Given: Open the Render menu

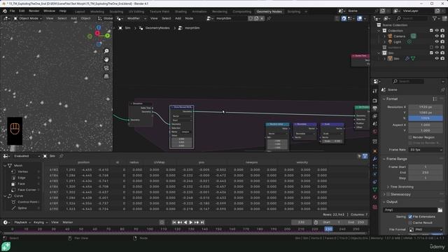Looking at the screenshot, I should pyautogui.click(x=34, y=11).
